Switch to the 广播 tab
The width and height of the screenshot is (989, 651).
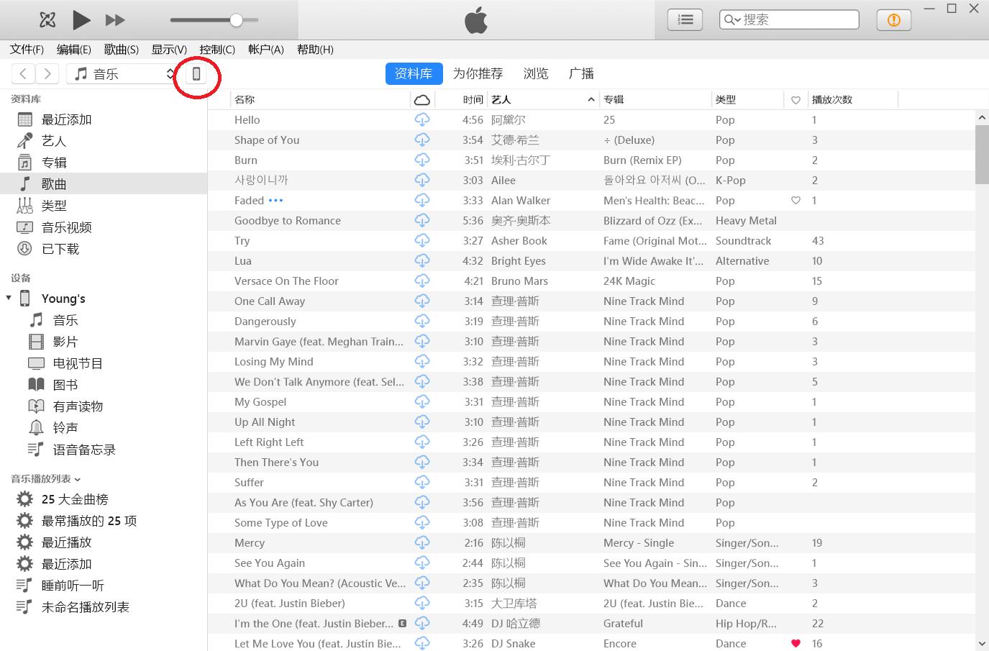(x=581, y=73)
